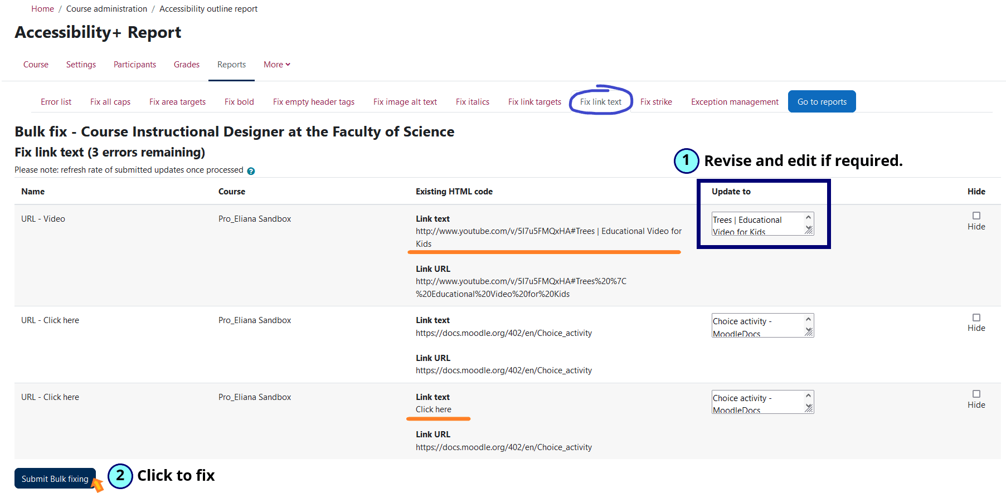The width and height of the screenshot is (1006, 493).
Task: Switch to the Fix link text tab
Action: click(600, 102)
